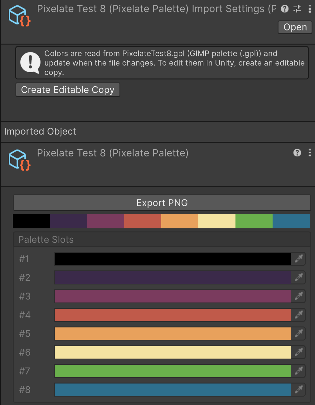The height and width of the screenshot is (405, 315).
Task: Click the #8 slot label
Action: tap(25, 390)
